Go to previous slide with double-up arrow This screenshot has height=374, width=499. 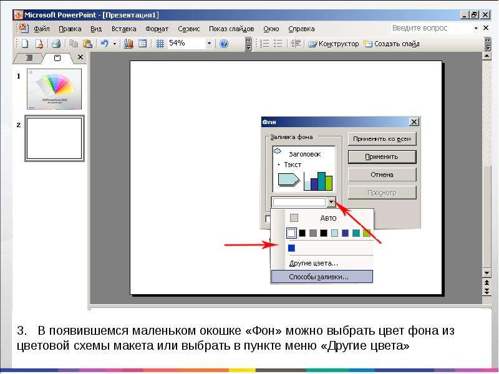click(487, 282)
